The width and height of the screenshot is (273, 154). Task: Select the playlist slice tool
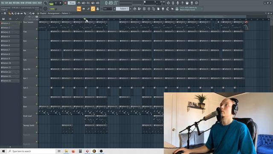pos(25,13)
